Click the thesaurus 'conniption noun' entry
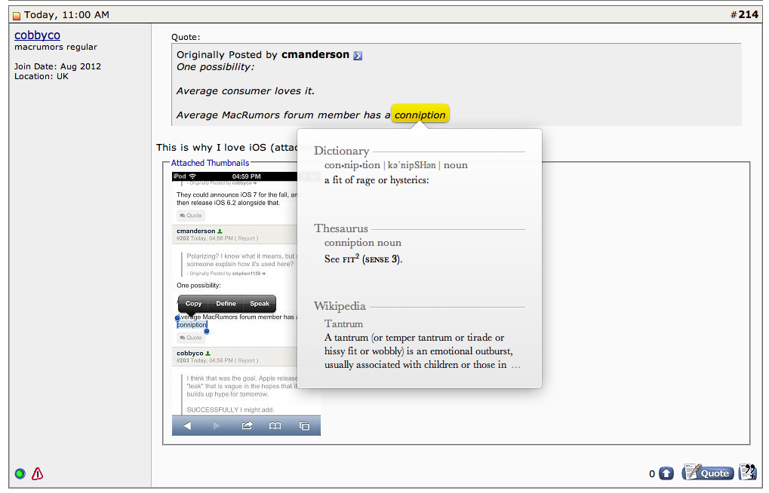This screenshot has height=493, width=769. click(362, 243)
